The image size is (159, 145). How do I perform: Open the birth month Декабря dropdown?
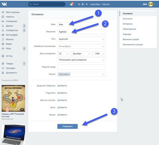click(81, 54)
